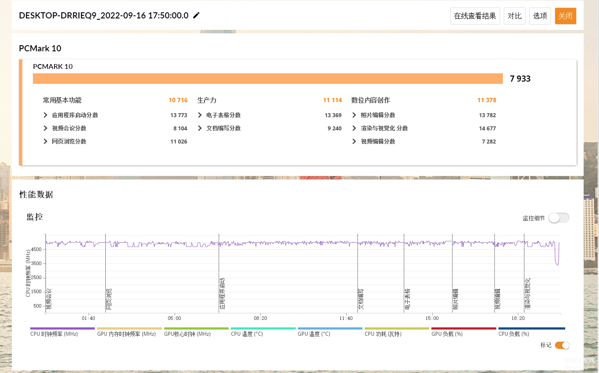Open the 选项 options button
This screenshot has width=599, height=373.
tap(540, 16)
